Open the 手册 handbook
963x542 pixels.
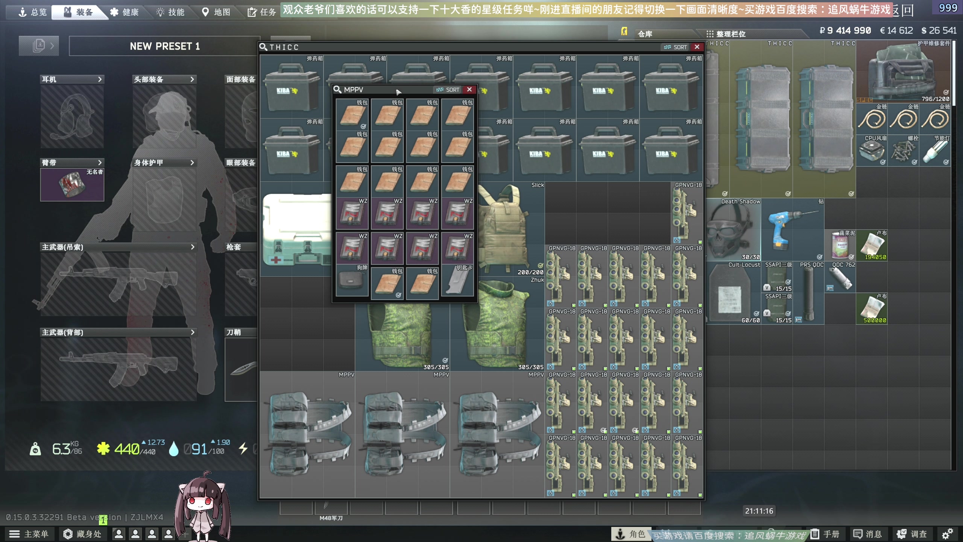click(x=825, y=534)
